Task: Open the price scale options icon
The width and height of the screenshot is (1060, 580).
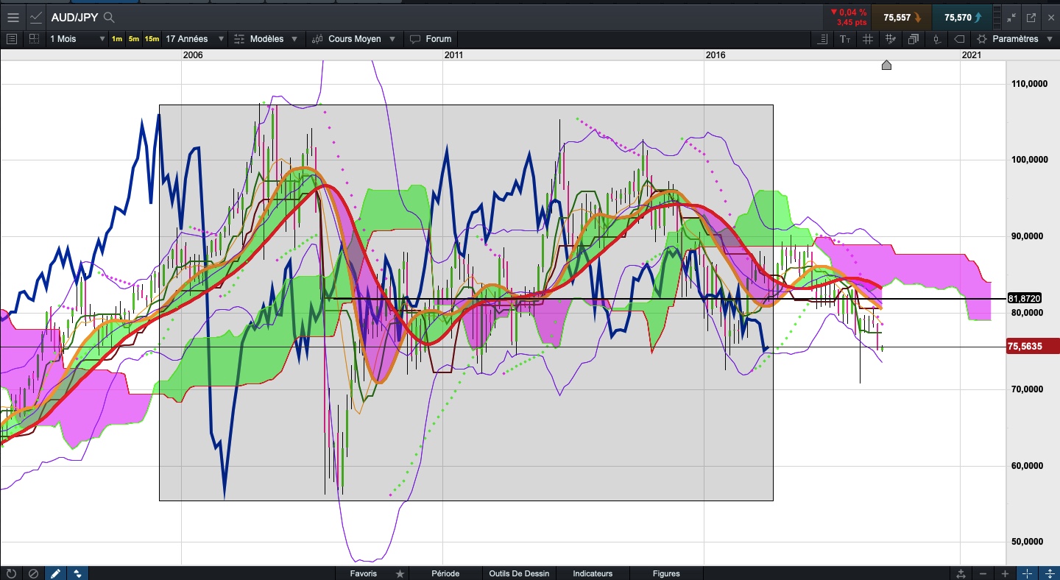Action: (822, 39)
